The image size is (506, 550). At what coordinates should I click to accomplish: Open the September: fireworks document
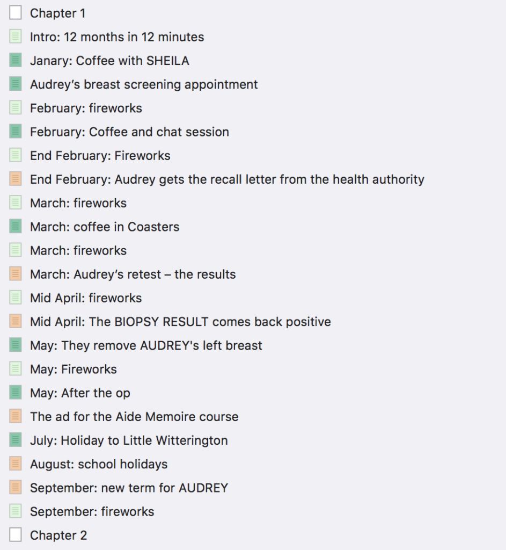tap(92, 511)
